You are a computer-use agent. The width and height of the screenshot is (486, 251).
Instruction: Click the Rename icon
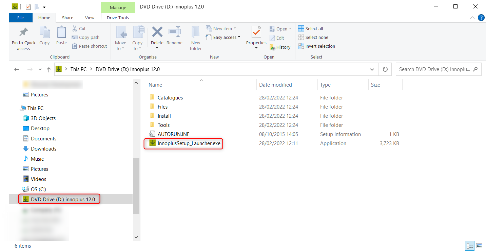174,36
